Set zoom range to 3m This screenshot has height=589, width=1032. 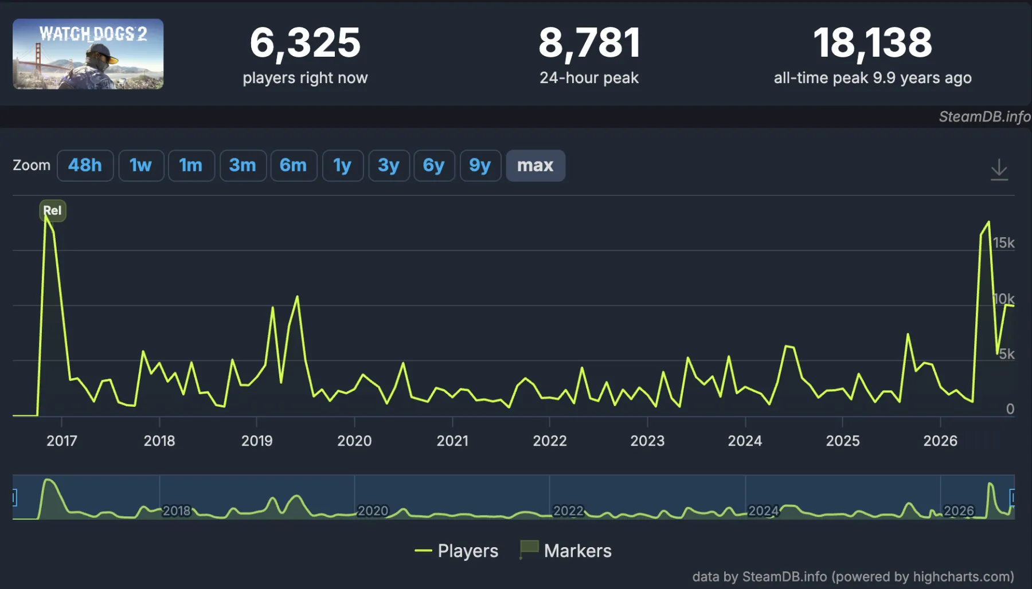pyautogui.click(x=243, y=166)
